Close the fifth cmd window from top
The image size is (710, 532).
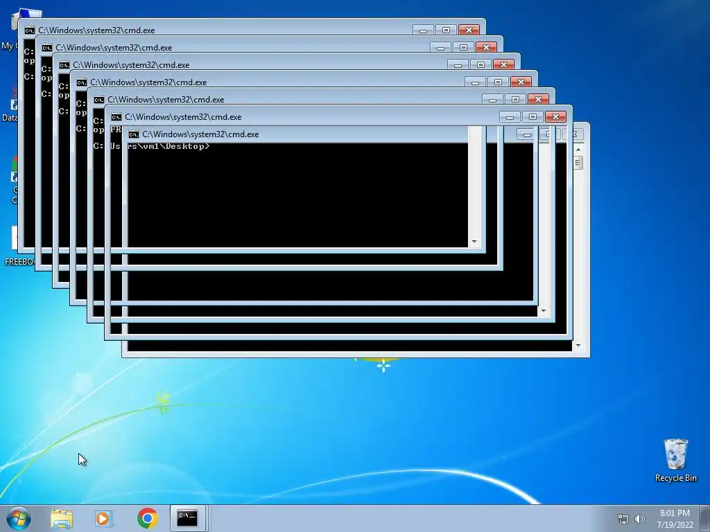click(538, 100)
